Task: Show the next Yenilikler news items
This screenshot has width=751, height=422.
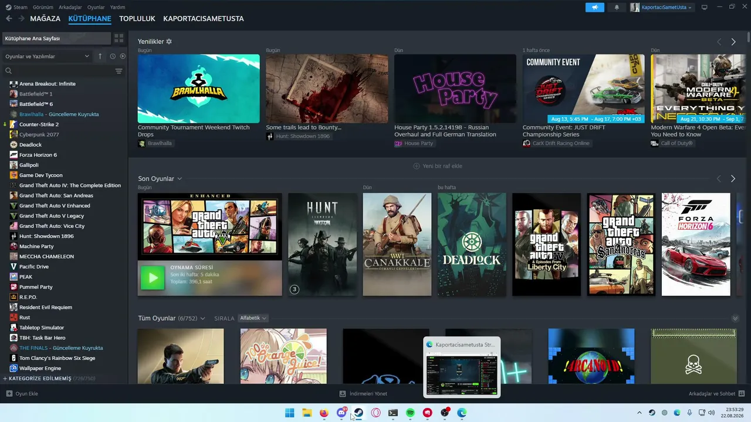Action: point(733,42)
